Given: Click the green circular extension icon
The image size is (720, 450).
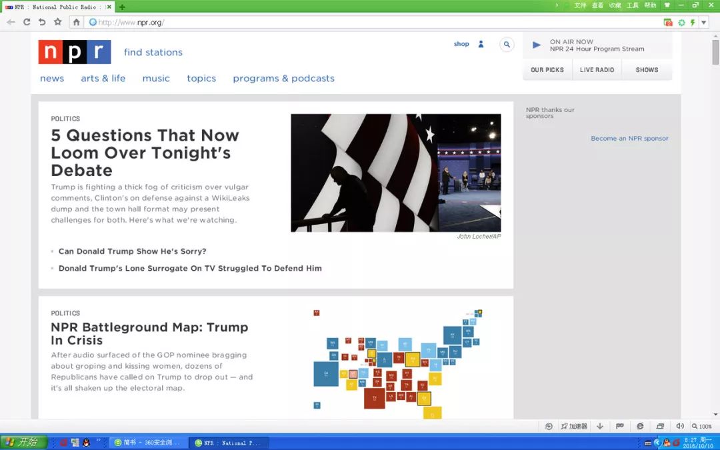Looking at the screenshot, I should coord(681,22).
